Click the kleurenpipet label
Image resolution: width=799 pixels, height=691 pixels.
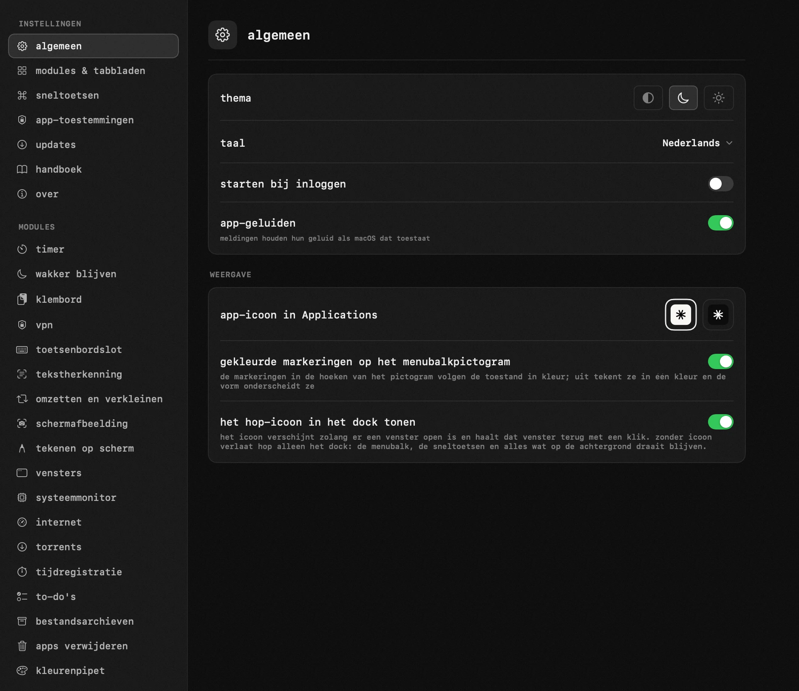pos(70,671)
